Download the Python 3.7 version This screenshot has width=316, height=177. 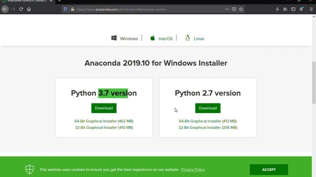click(104, 108)
